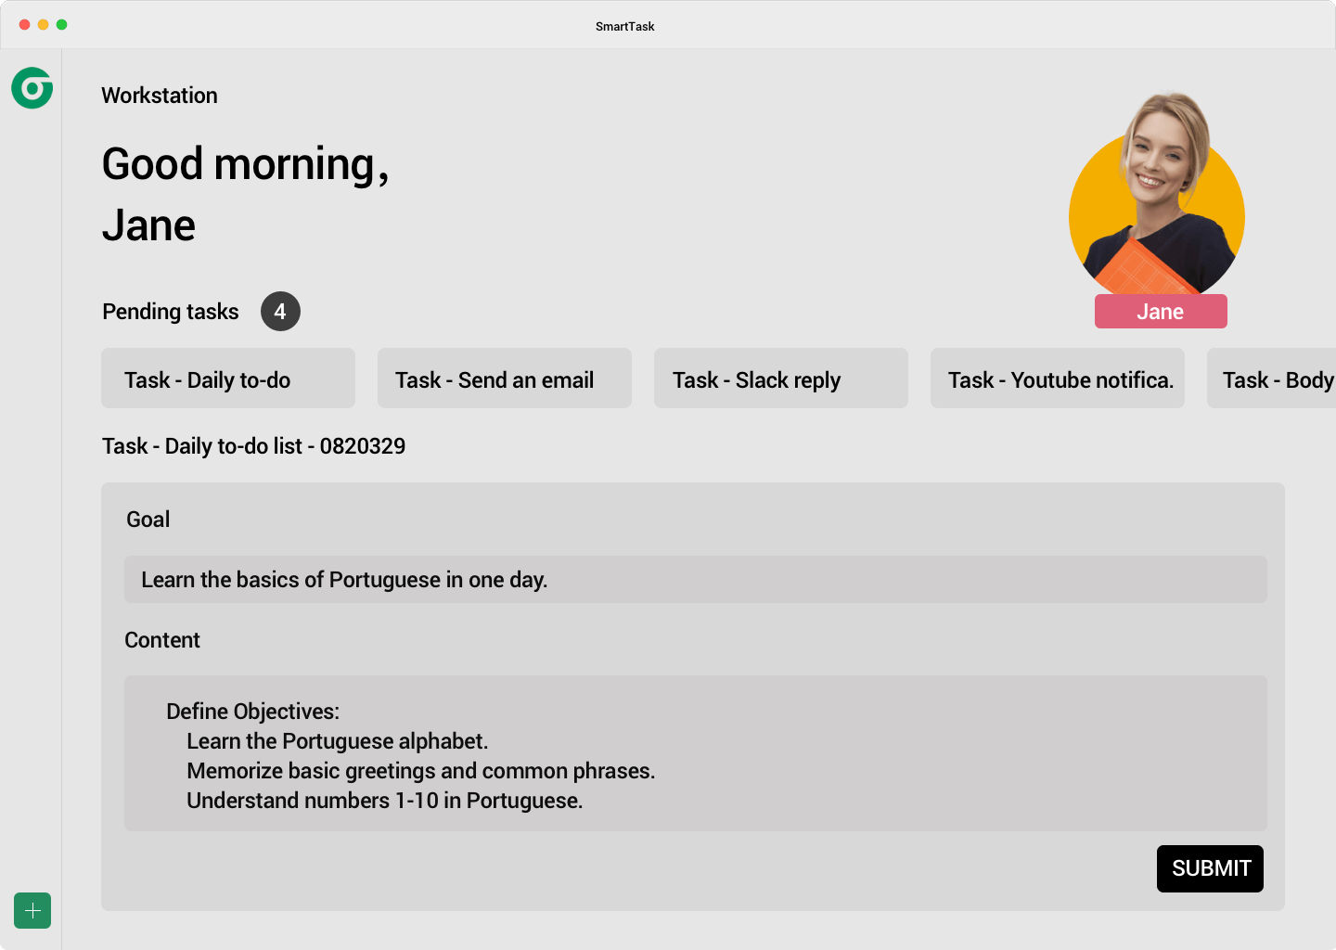Viewport: 1336px width, 950px height.
Task: Click the pink Jane name badge
Action: point(1160,312)
